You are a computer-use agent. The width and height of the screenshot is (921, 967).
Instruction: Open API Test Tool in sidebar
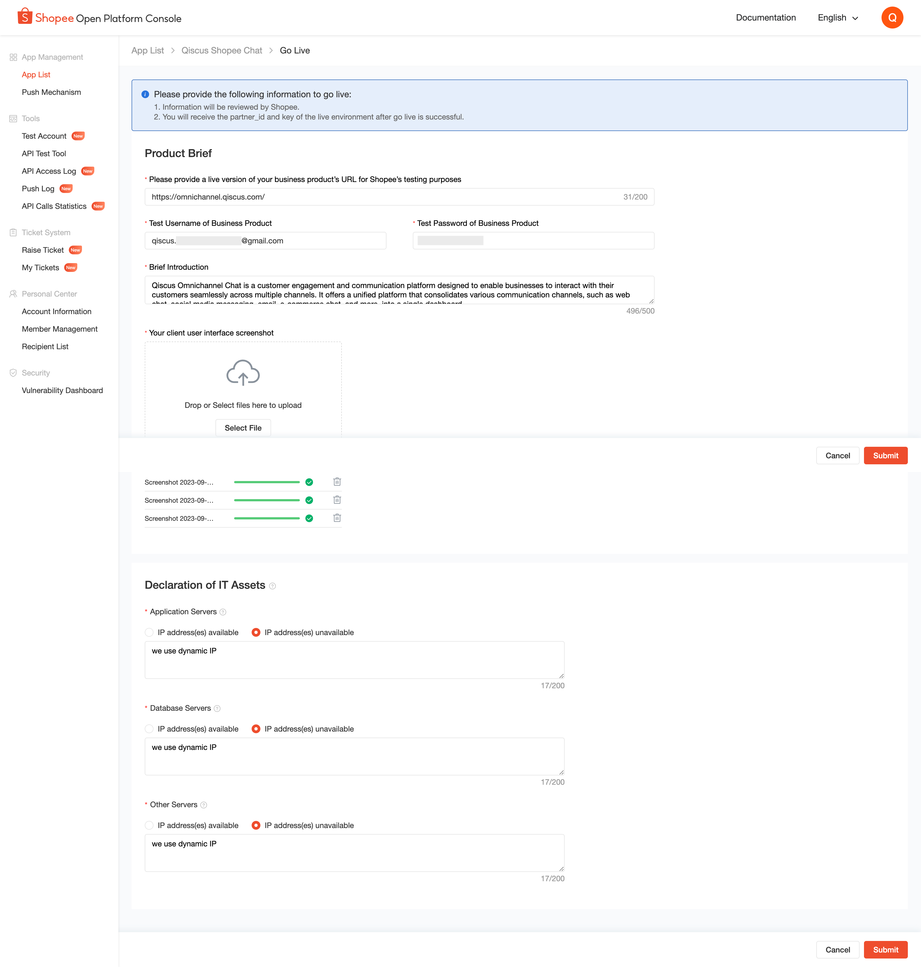coord(44,154)
